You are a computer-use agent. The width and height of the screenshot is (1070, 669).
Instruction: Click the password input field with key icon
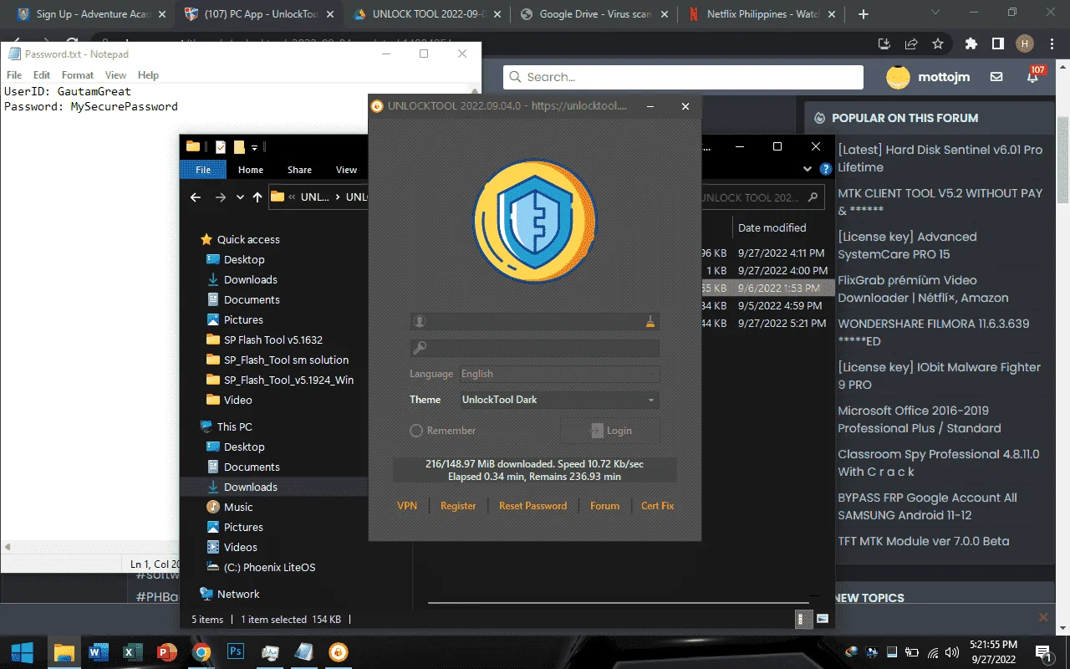point(535,348)
